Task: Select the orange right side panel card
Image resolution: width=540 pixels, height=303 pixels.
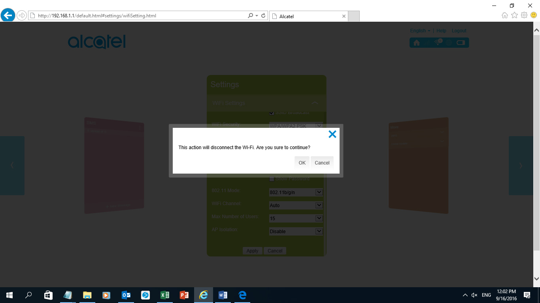Action: coord(419,166)
